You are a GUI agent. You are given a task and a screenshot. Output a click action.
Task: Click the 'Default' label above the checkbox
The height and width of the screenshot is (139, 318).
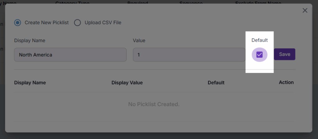260,40
